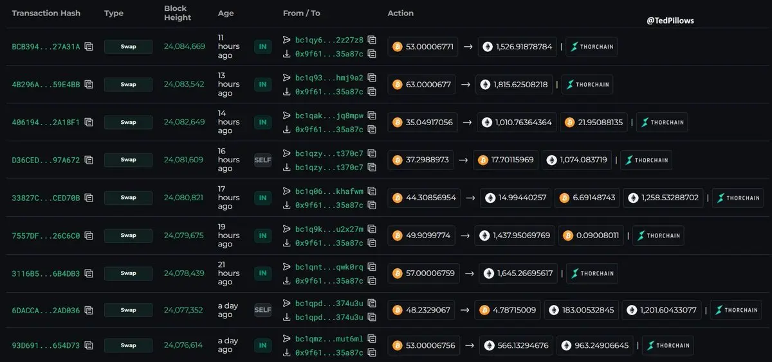Copy sender address bc1q06...khafwm
The image size is (772, 362).
tap(372, 191)
